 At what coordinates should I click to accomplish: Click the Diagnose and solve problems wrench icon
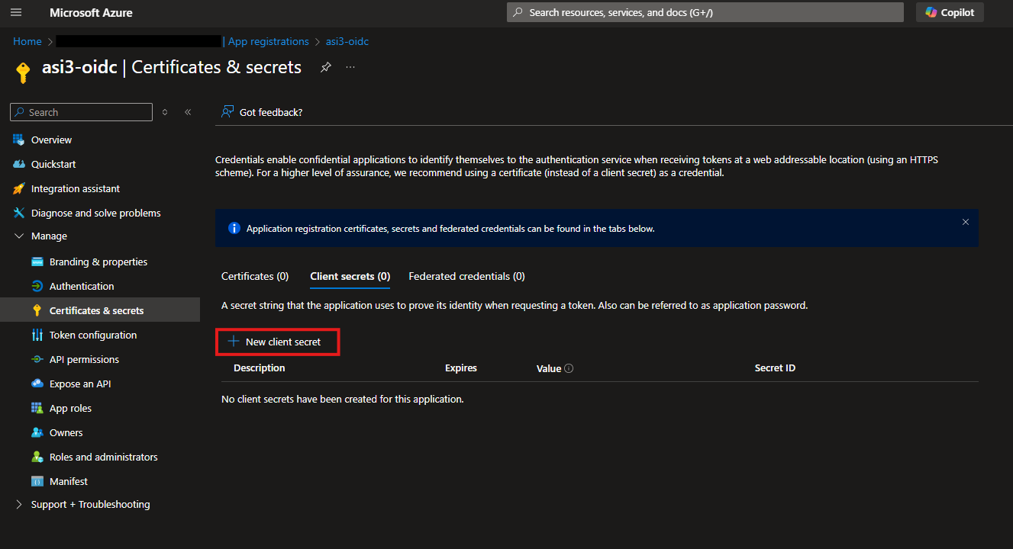click(x=19, y=213)
